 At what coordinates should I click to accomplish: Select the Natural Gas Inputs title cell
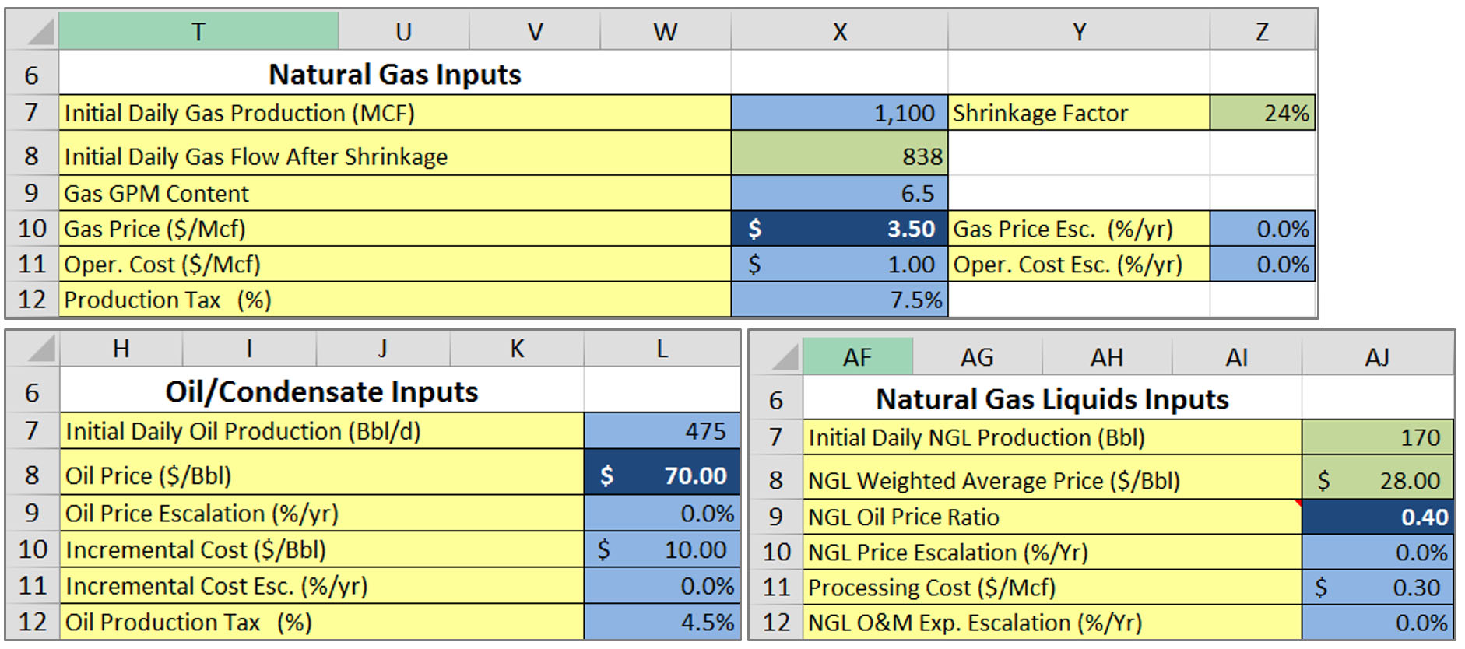395,75
